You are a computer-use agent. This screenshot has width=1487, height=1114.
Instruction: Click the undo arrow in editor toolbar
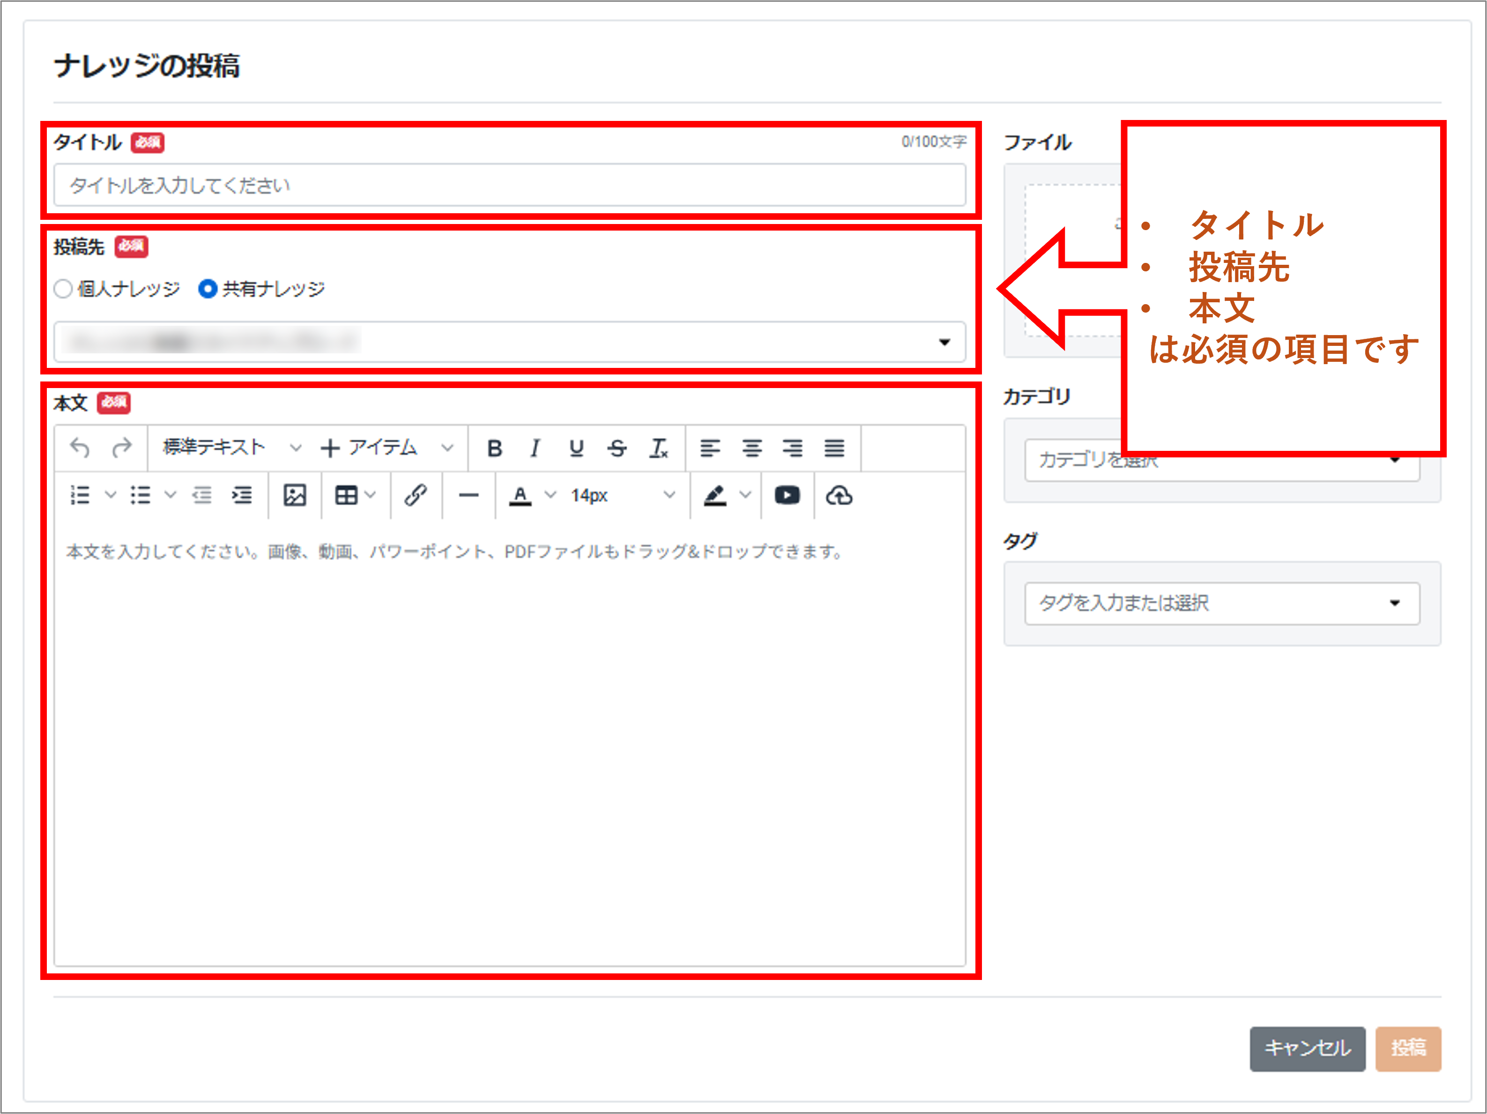(x=80, y=448)
